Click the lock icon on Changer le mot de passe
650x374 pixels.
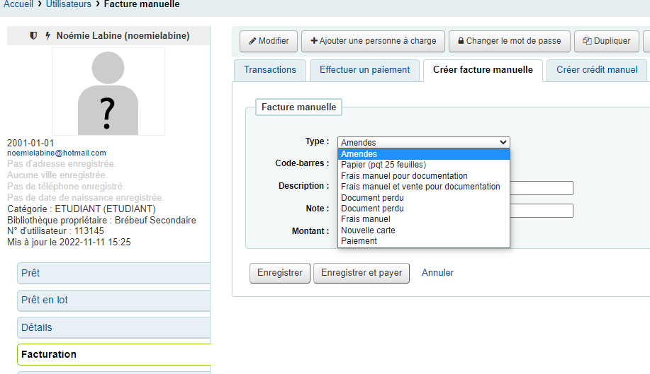pos(461,41)
